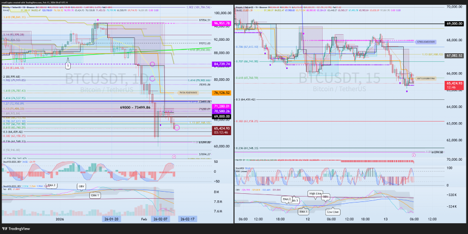468x234 pixels.
Task: Click the dark red 65,424.93 label with 03:12:46 countdown
Action: tap(221, 130)
